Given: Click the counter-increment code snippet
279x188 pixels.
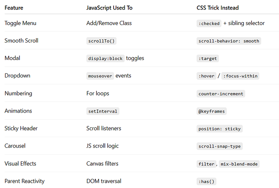Looking at the screenshot, I should click(221, 94).
